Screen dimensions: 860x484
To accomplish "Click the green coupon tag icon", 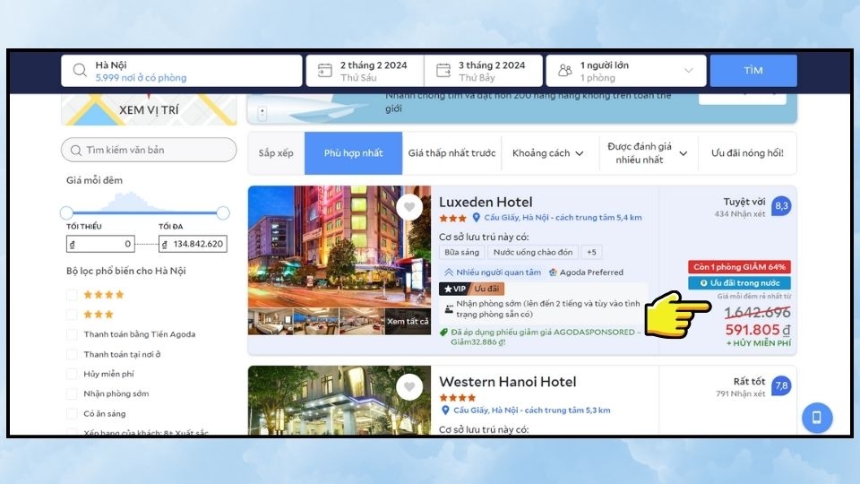I will click(443, 332).
